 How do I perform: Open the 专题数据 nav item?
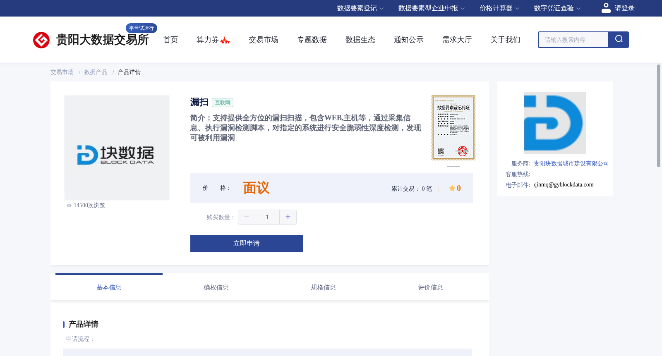click(312, 40)
